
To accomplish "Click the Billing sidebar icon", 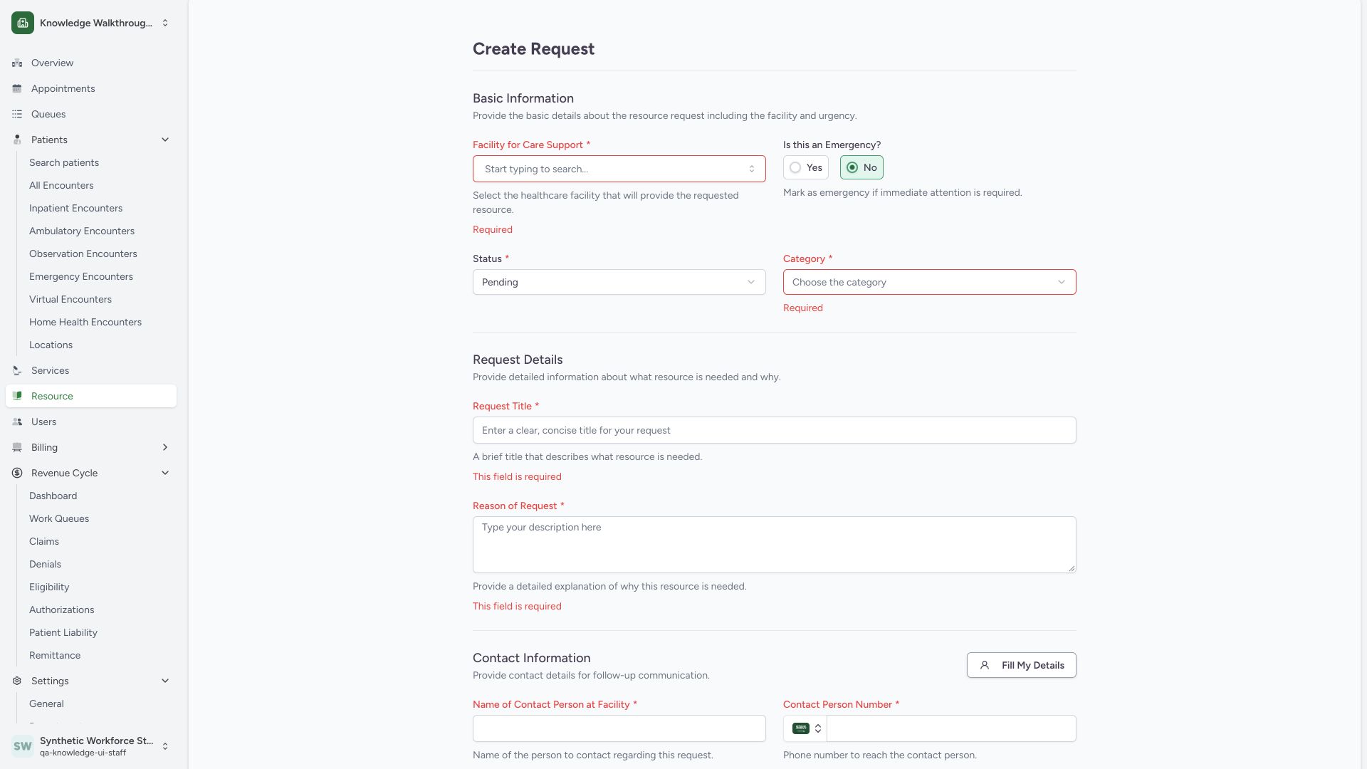I will coord(17,448).
